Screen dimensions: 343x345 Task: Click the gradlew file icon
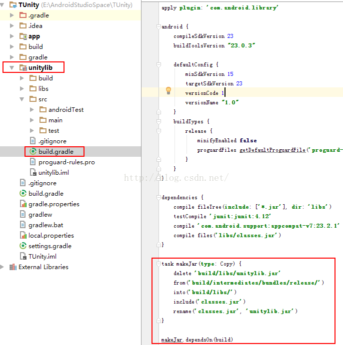[x=22, y=214]
